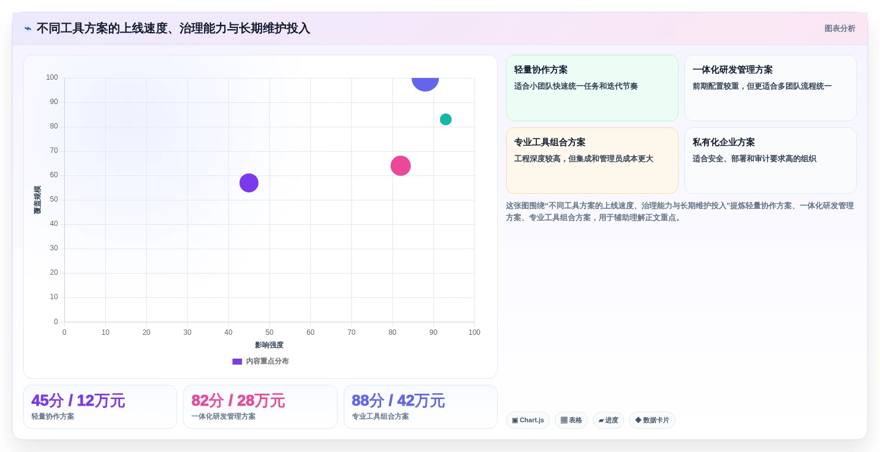The width and height of the screenshot is (880, 452).
Task: Click the 专业工具组合方案 caption under 88分
Action: [x=380, y=416]
